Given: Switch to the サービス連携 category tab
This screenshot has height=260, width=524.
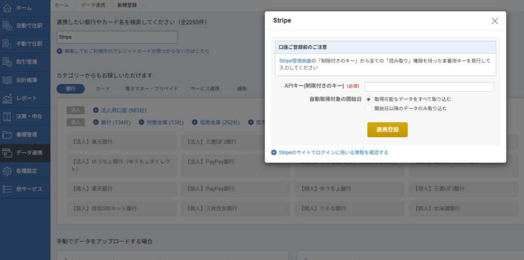Looking at the screenshot, I should pyautogui.click(x=205, y=89).
